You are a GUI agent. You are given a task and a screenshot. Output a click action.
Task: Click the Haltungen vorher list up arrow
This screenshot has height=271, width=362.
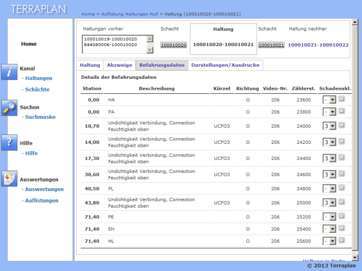point(150,39)
